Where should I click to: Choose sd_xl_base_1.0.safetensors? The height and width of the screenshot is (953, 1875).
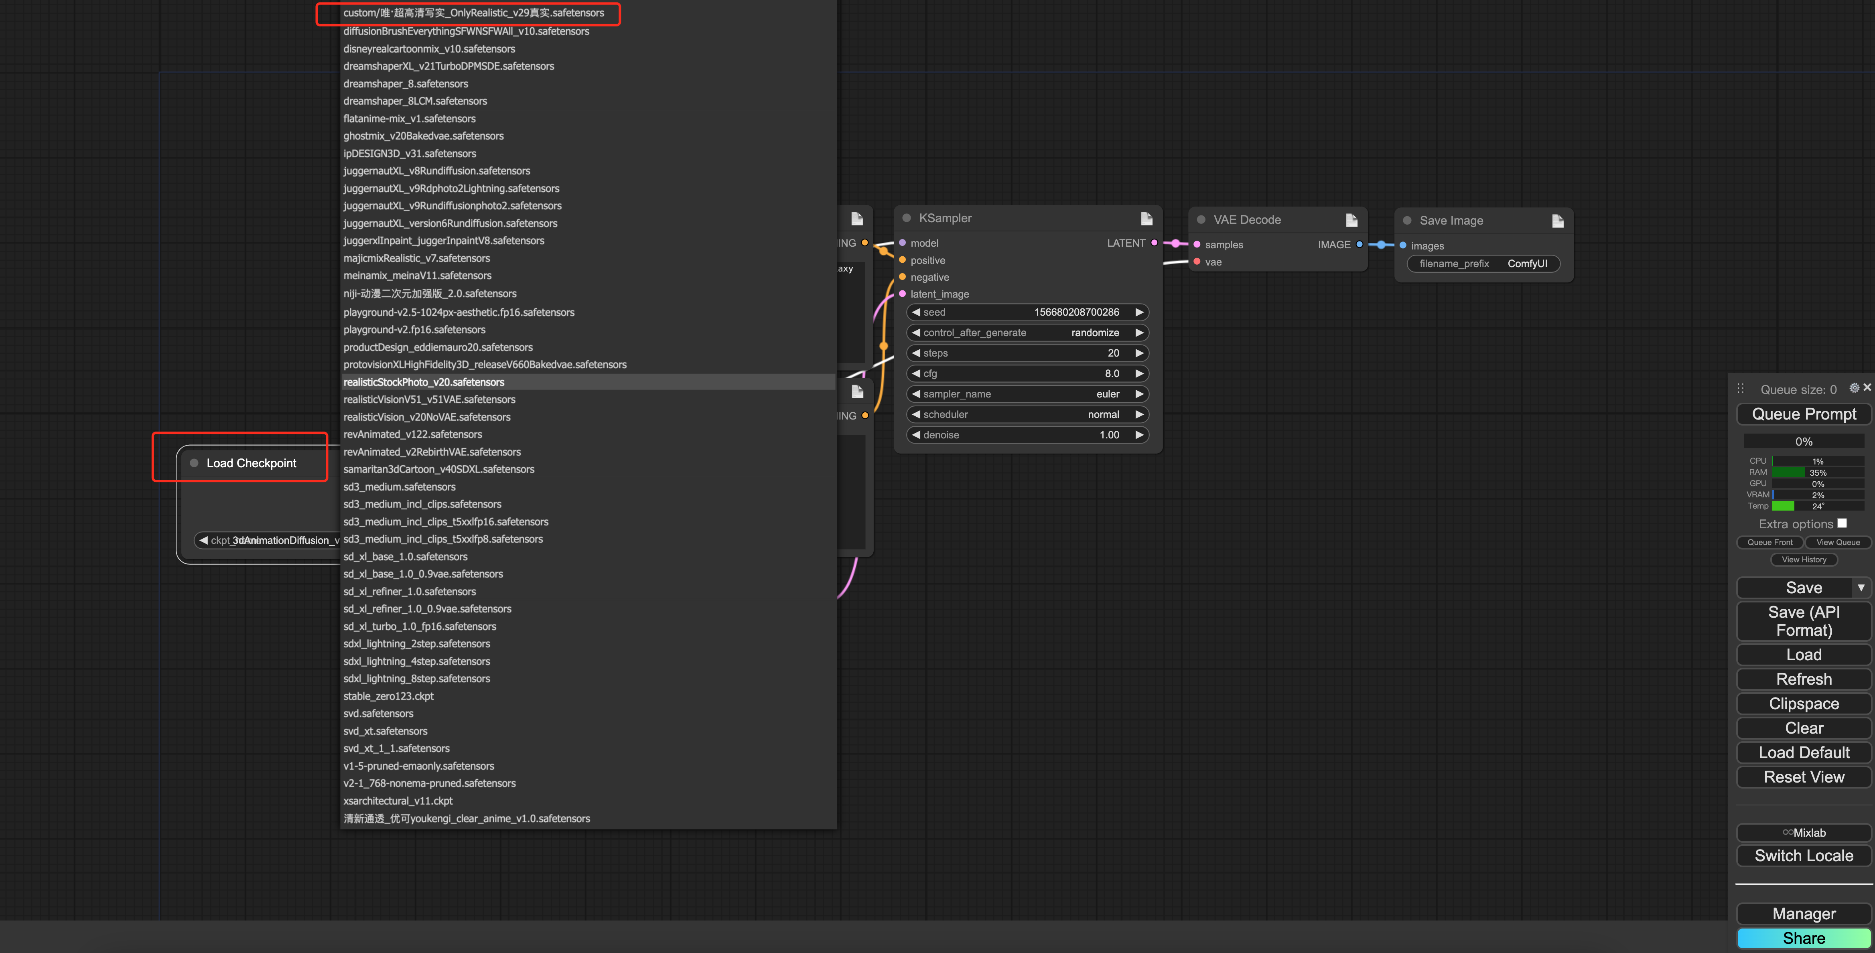click(x=588, y=557)
